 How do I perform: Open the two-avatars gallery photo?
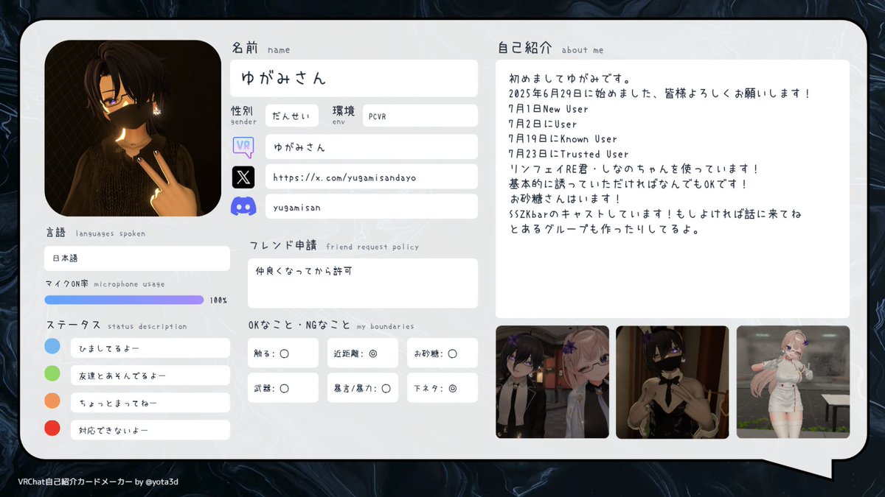click(552, 382)
